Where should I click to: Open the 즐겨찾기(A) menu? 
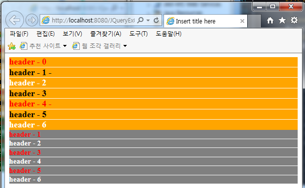(106, 34)
